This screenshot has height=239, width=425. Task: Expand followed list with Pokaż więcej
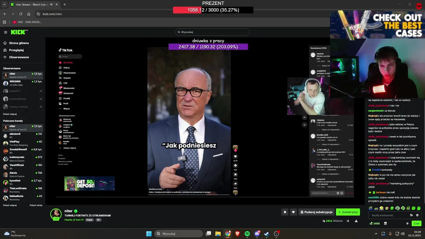pyautogui.click(x=10, y=114)
